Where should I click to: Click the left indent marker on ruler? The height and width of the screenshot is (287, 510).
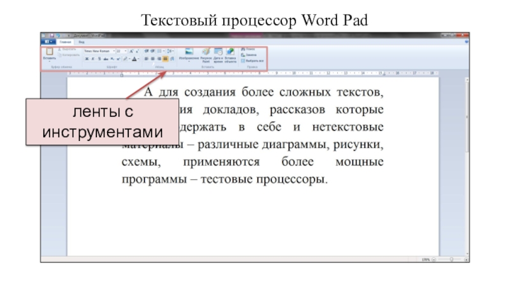pos(122,75)
